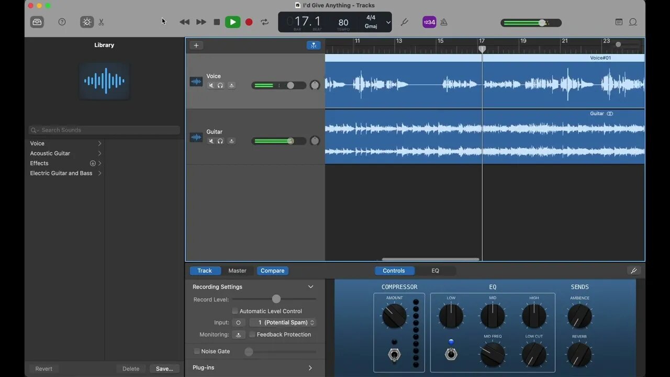This screenshot has width=670, height=377.
Task: Click the 4/4 time signature
Action: pos(371,17)
